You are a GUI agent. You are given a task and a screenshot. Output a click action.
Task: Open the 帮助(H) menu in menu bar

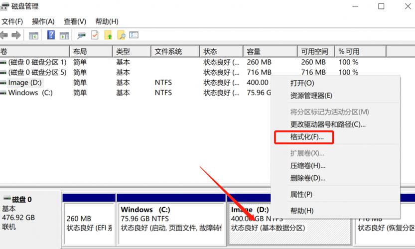pyautogui.click(x=107, y=21)
